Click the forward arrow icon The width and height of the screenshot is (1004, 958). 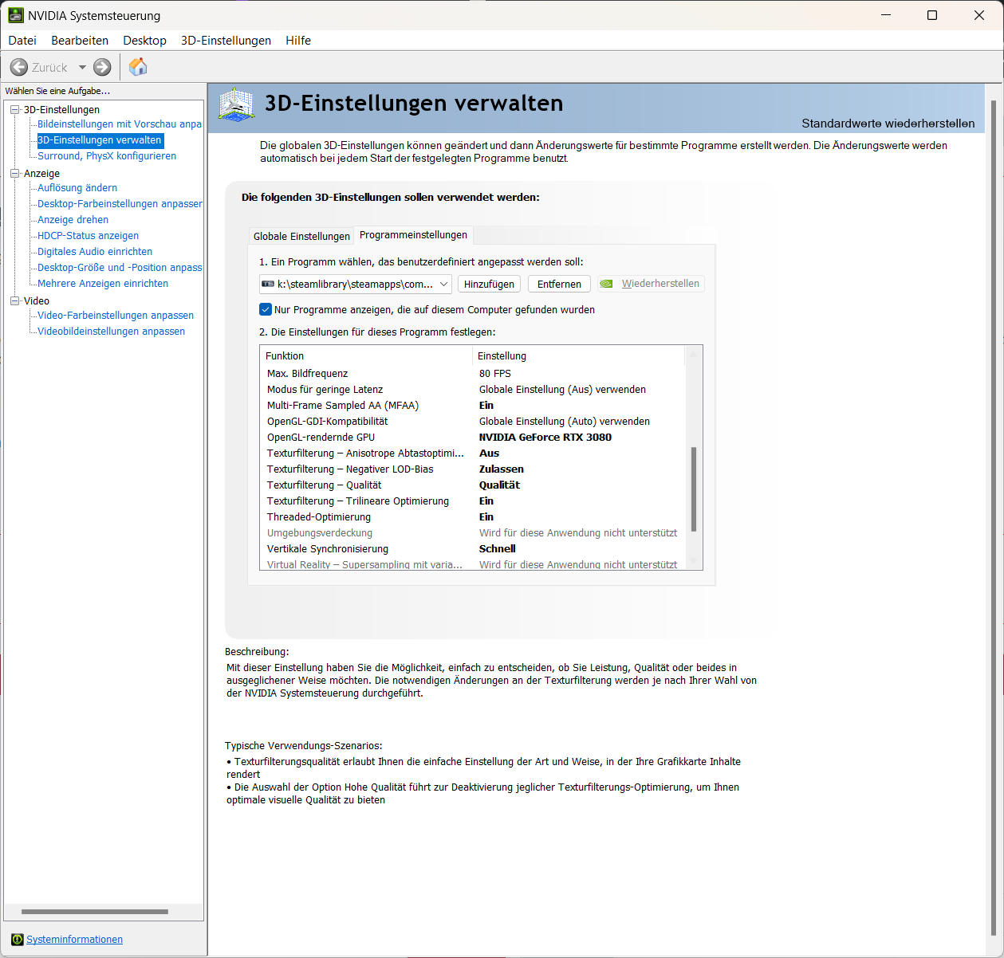click(102, 67)
